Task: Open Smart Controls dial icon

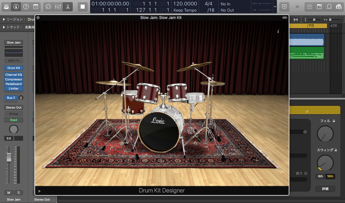Action: pos(48,6)
